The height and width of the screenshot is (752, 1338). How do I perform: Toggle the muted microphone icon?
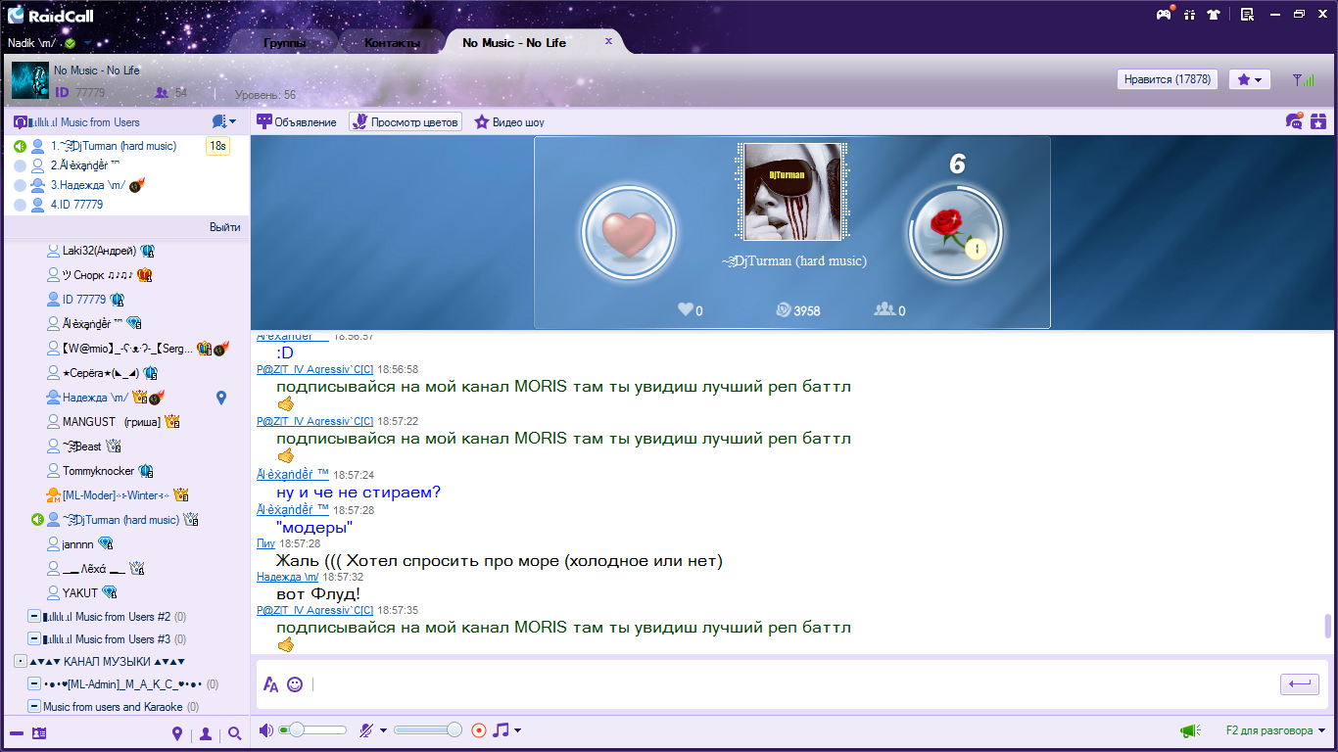[x=366, y=730]
